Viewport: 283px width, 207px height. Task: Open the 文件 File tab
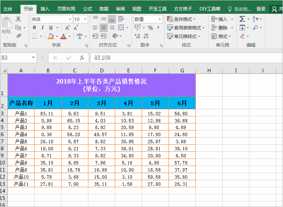click(x=8, y=9)
